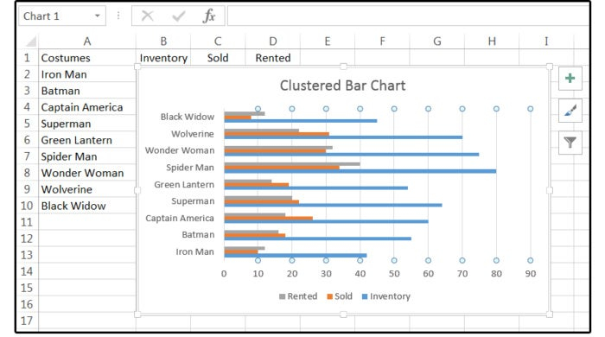The width and height of the screenshot is (605, 337).
Task: Click the Costumes cell
Action: [x=87, y=58]
